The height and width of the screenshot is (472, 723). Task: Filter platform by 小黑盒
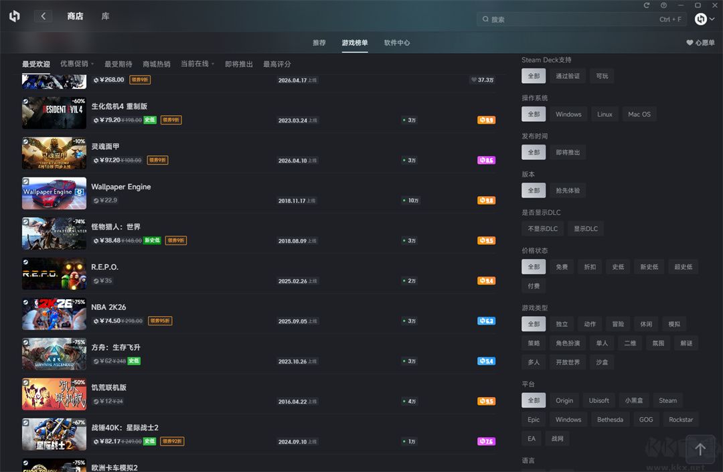633,400
